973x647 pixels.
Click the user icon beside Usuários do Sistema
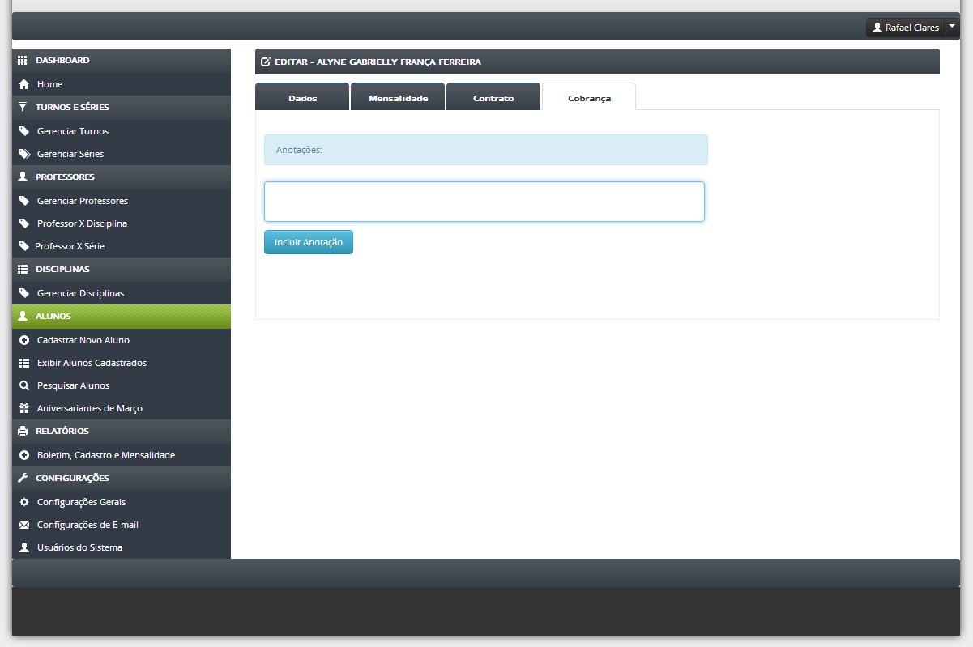(23, 547)
